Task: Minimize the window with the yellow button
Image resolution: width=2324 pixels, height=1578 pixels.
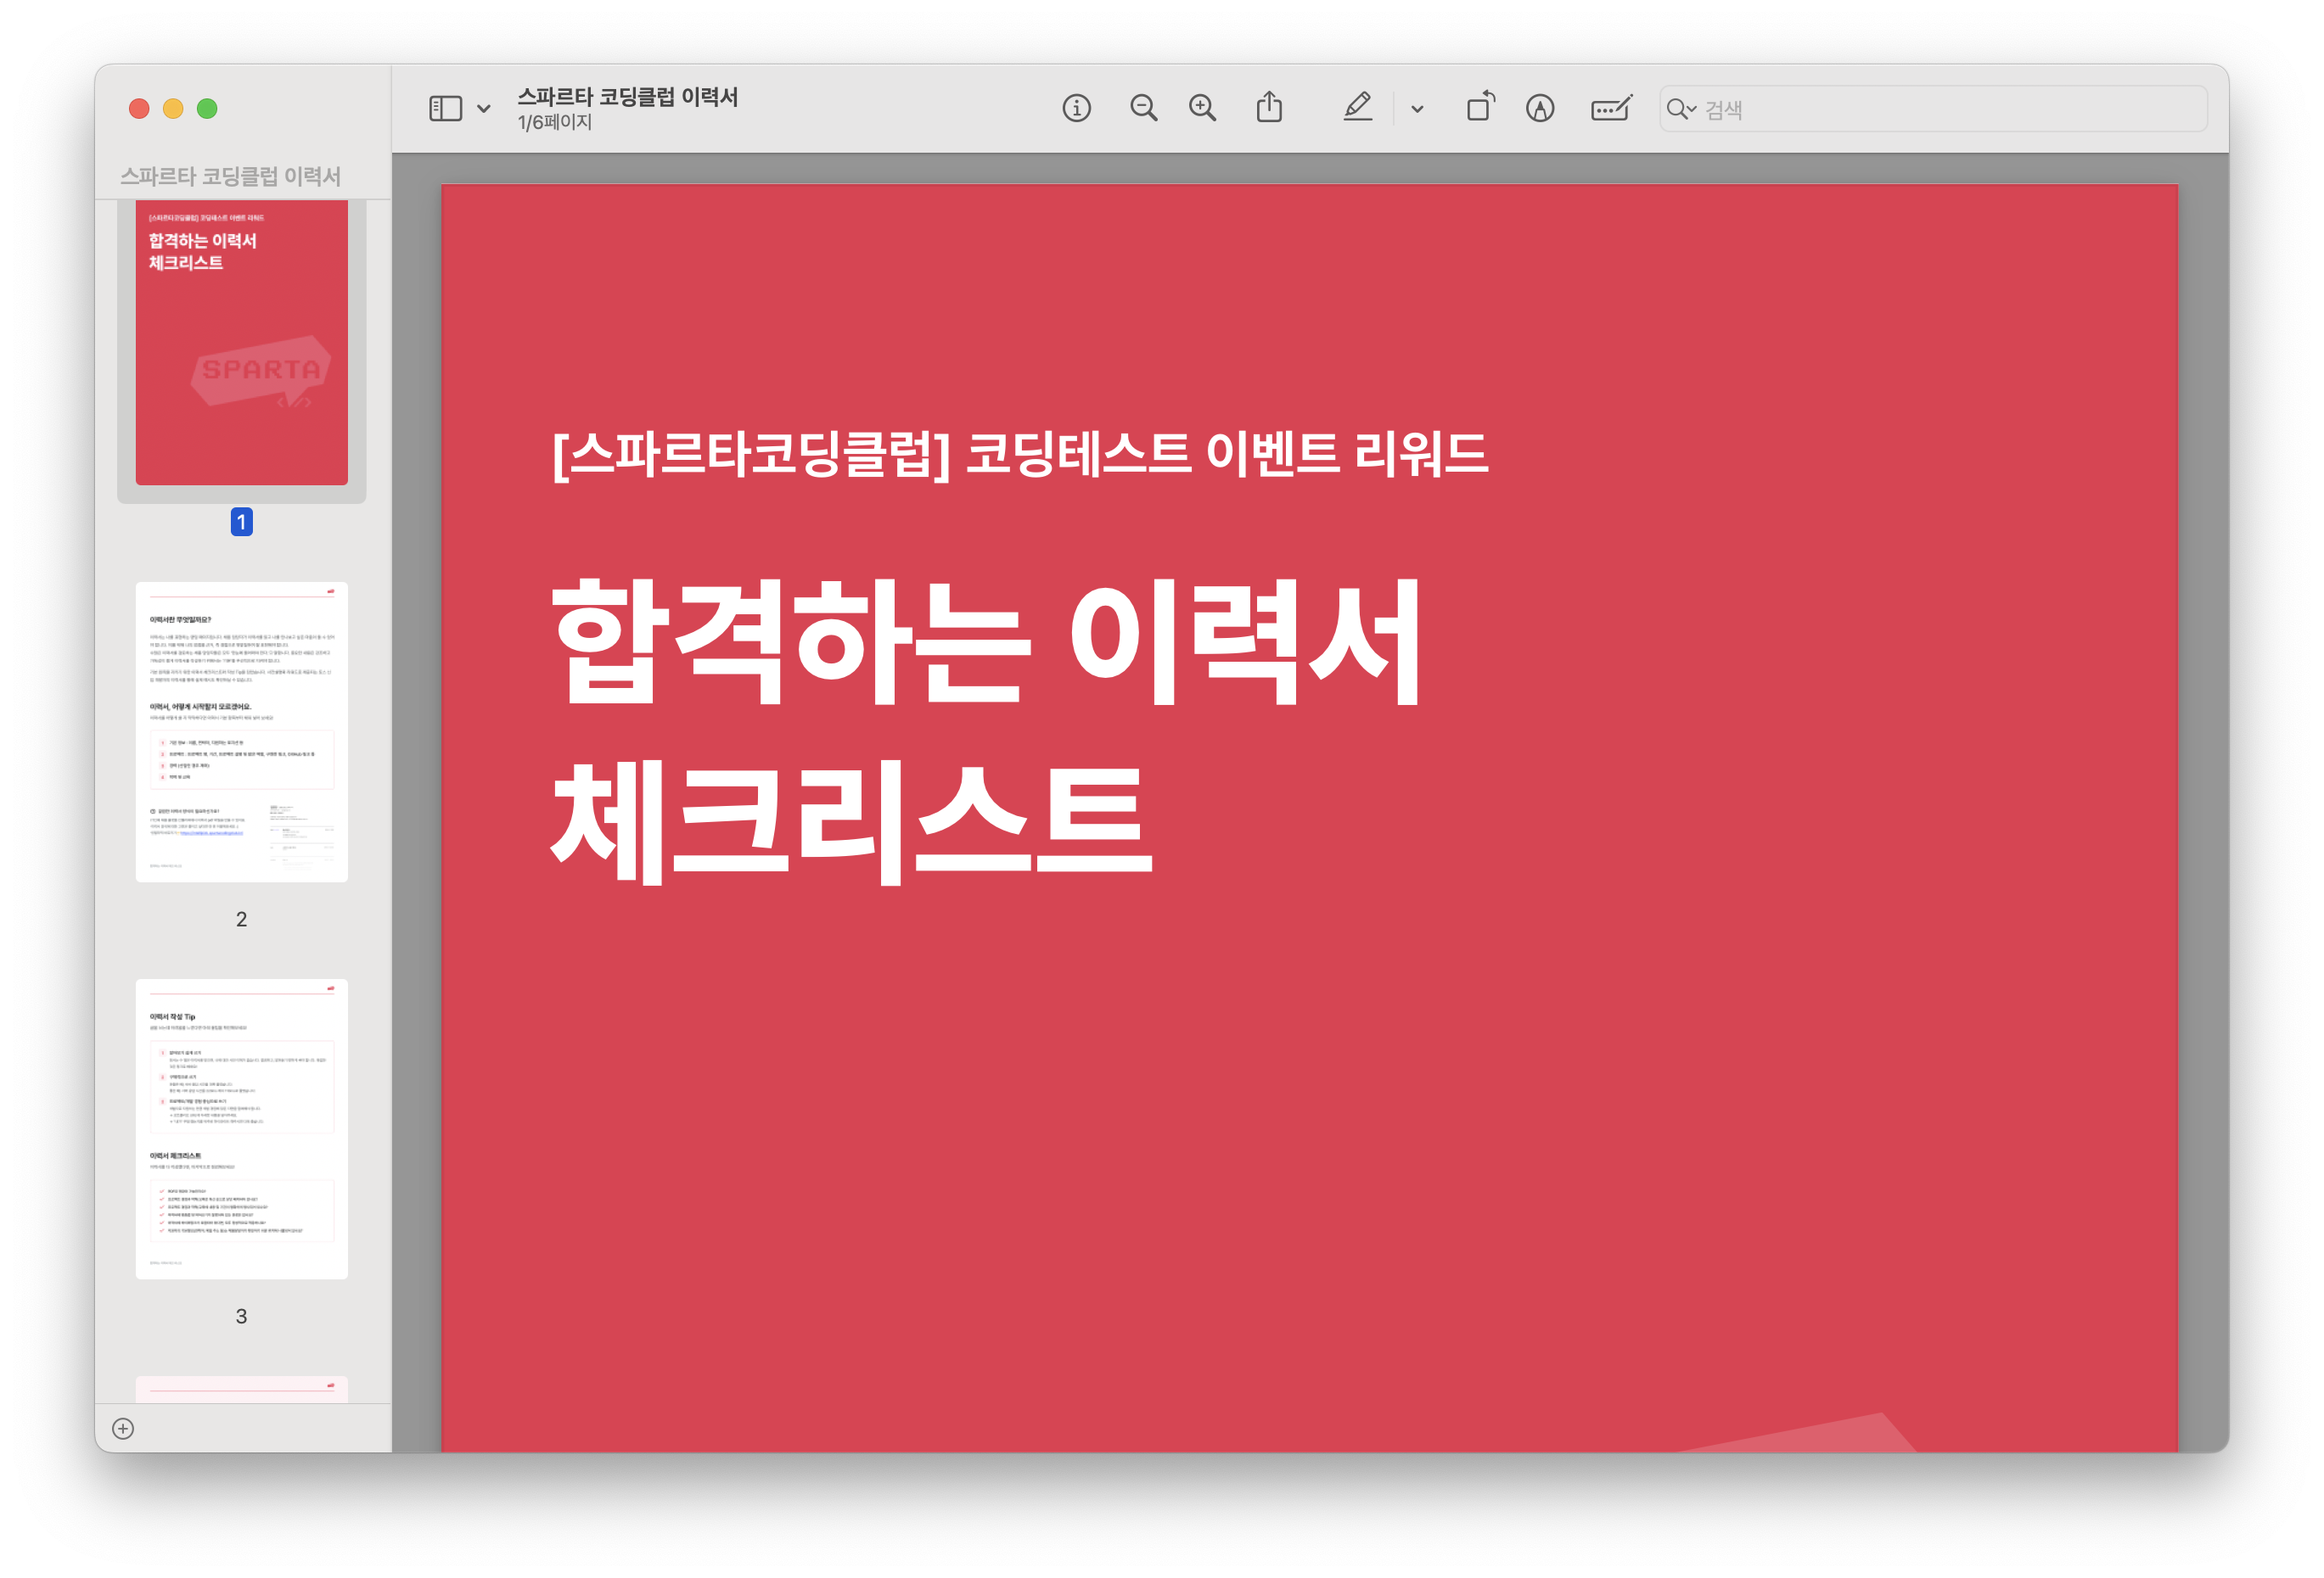Action: (173, 108)
